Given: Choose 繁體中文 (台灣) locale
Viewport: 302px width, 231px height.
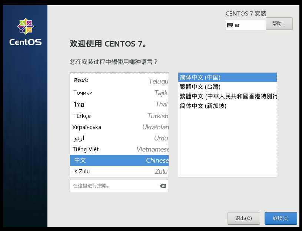Looking at the screenshot, I should click(x=227, y=87).
